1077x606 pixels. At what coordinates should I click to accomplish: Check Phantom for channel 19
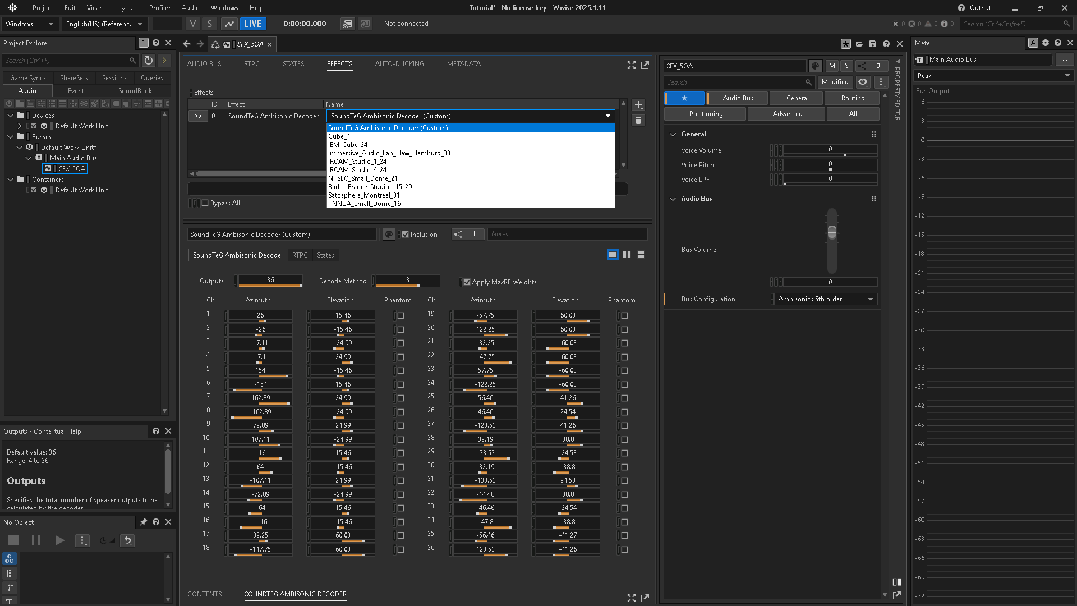(x=624, y=316)
